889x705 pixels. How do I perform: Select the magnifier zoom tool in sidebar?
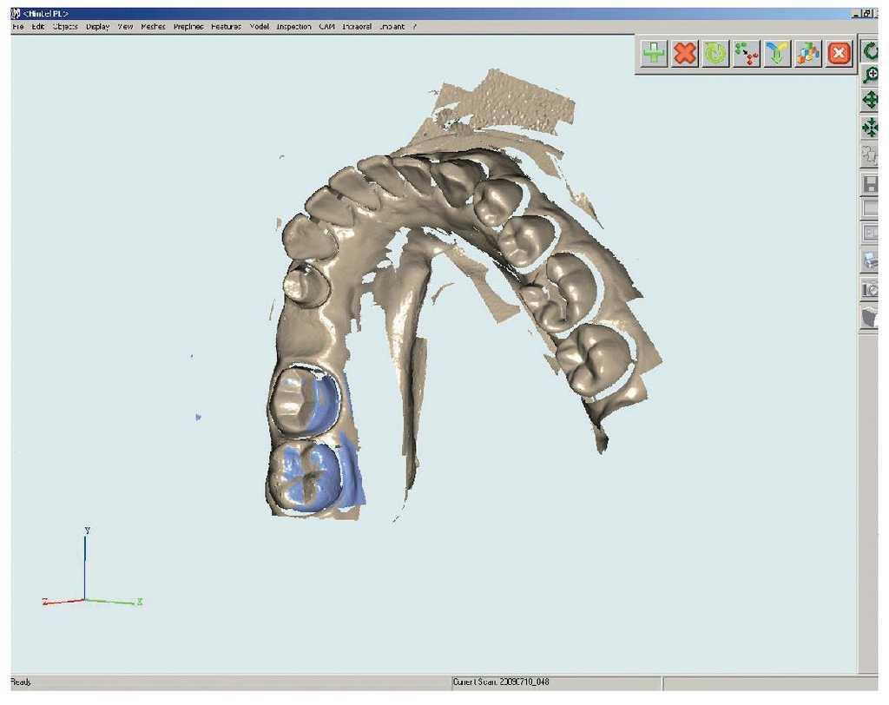[x=870, y=75]
